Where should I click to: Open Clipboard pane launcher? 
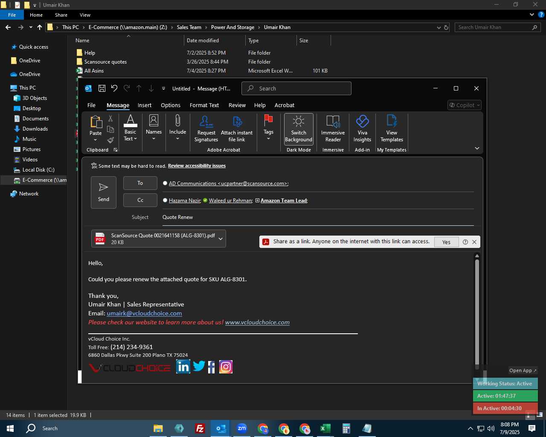(x=116, y=150)
